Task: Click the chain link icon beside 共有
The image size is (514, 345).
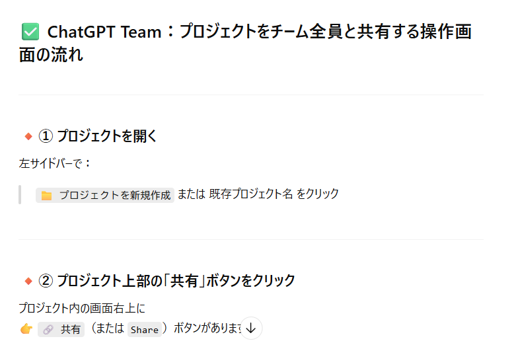Action: (48, 329)
